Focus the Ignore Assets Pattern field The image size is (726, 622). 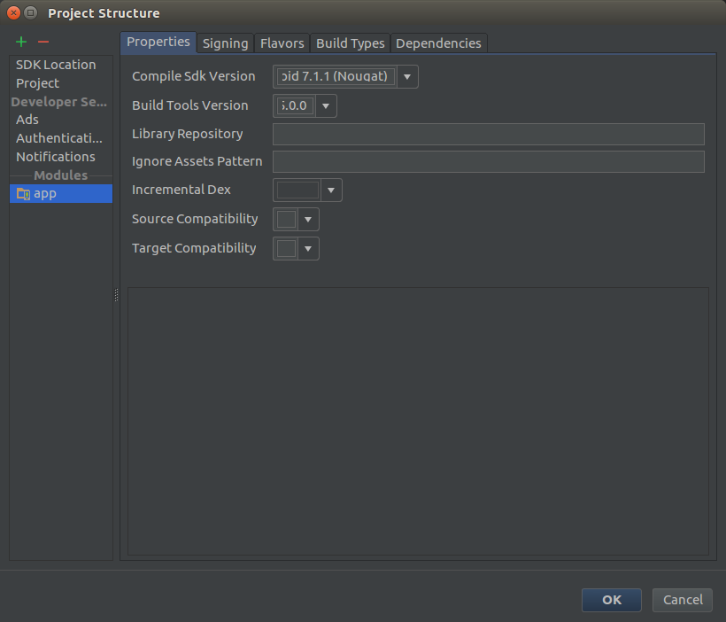(x=488, y=162)
